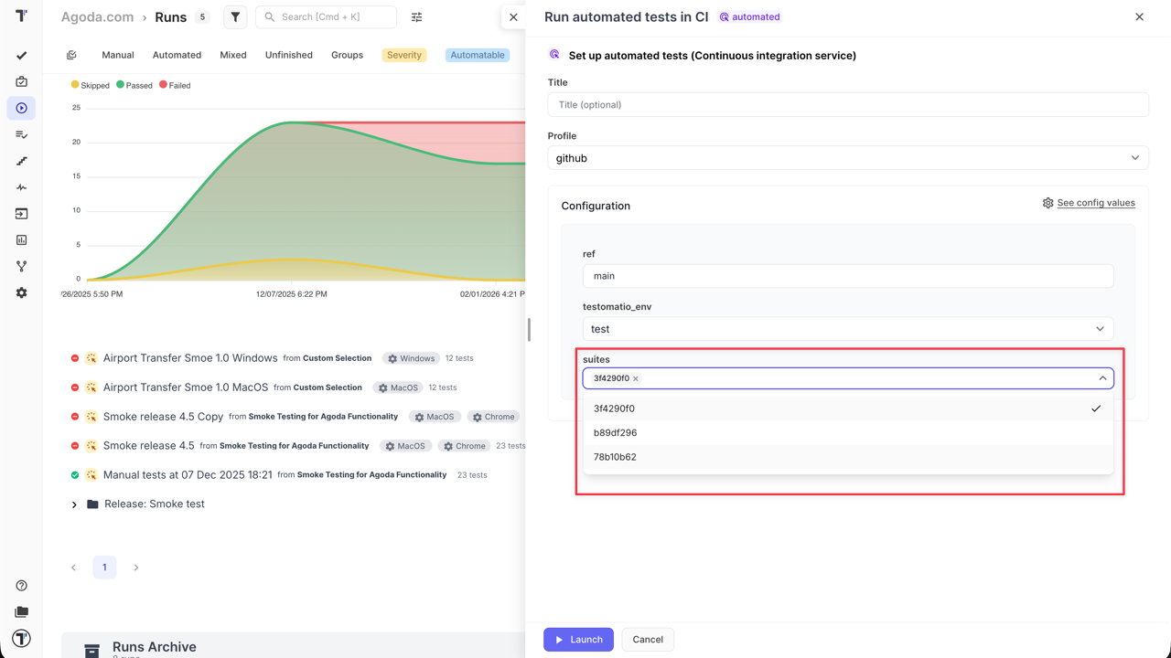The height and width of the screenshot is (658, 1171).
Task: Toggle the Automatable filter chip
Action: [x=477, y=55]
